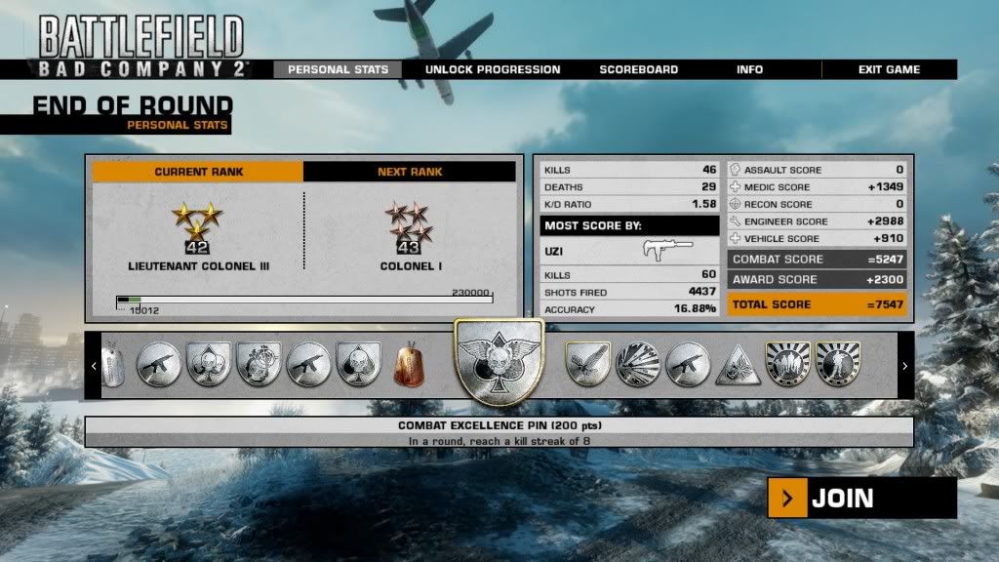
Task: Click the UZI weapon silhouette icon
Action: 667,251
